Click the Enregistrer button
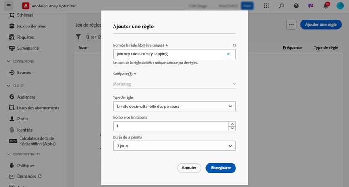This screenshot has height=187, width=349. (221, 168)
